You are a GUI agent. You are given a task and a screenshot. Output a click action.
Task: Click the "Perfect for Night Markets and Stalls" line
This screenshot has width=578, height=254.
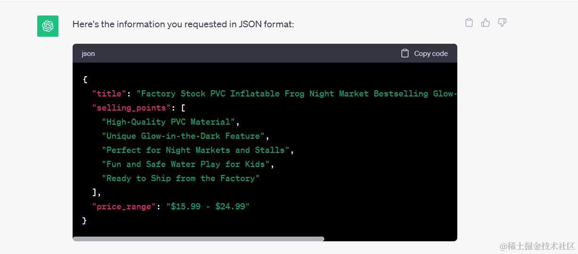coord(196,150)
